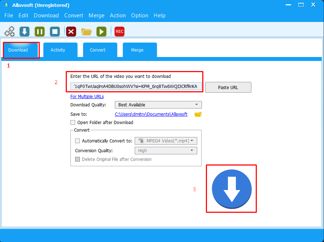The image size is (324, 242).
Task: Click the dark red delete X toolbar icon
Action: tap(71, 32)
